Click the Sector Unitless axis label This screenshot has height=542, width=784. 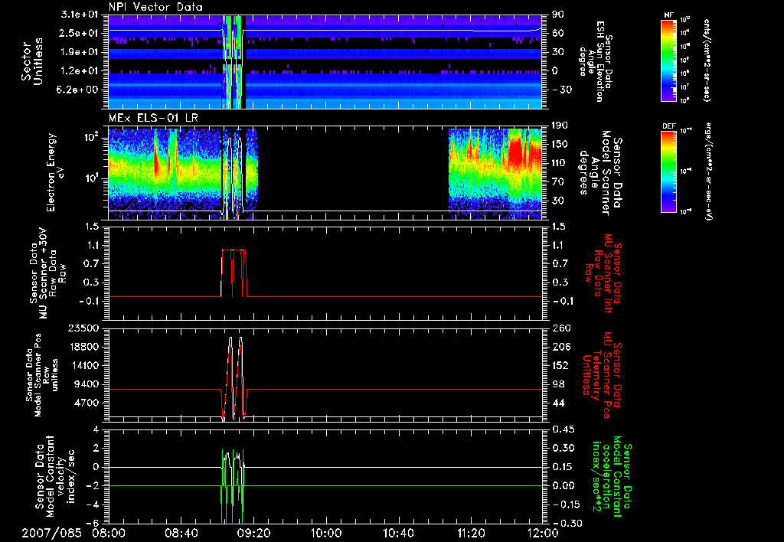click(31, 61)
